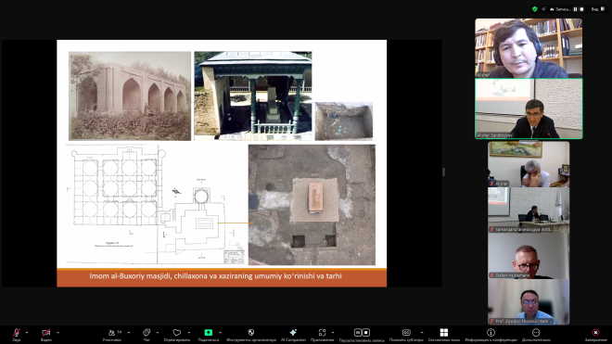Screen dimensions: 612x344
Task: Unmute the microphone in Zoom toolbar
Action: point(17,333)
